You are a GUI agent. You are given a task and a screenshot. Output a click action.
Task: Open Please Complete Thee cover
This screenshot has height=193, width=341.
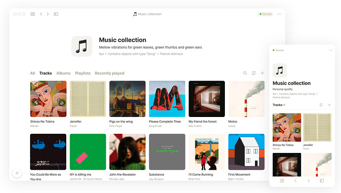(x=167, y=99)
